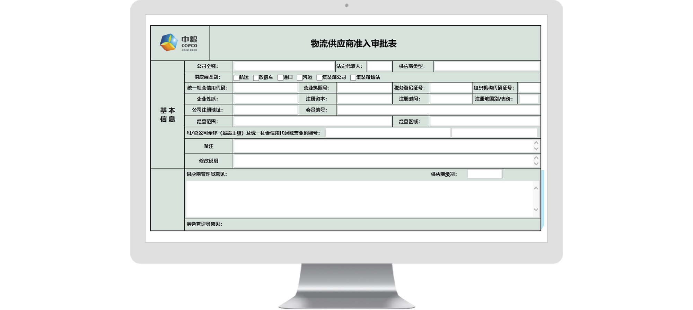Click down arrow of 供应商管理员意见 box
Image resolution: width=693 pixels, height=310 pixels.
(x=536, y=210)
